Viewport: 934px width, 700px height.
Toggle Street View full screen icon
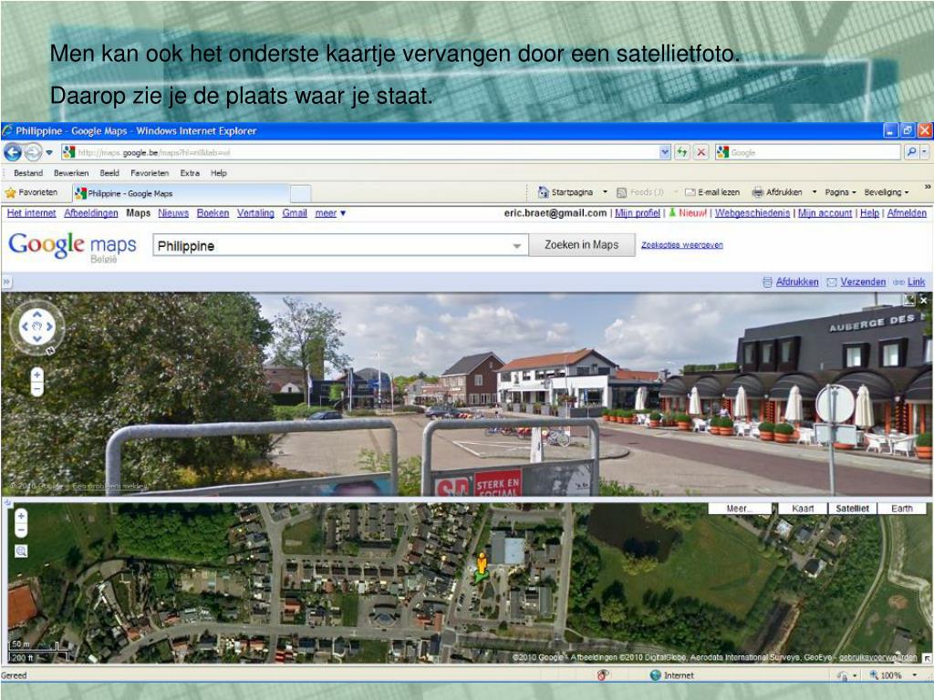click(x=908, y=301)
